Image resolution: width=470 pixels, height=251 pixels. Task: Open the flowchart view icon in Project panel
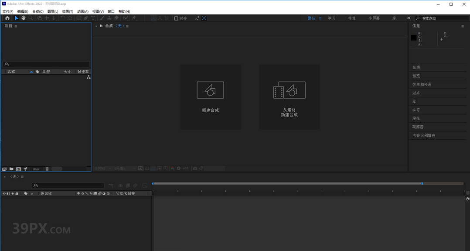[89, 77]
